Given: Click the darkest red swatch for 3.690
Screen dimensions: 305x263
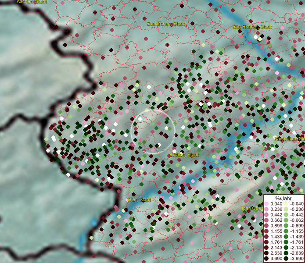Looking at the screenshot, I should tap(266, 259).
